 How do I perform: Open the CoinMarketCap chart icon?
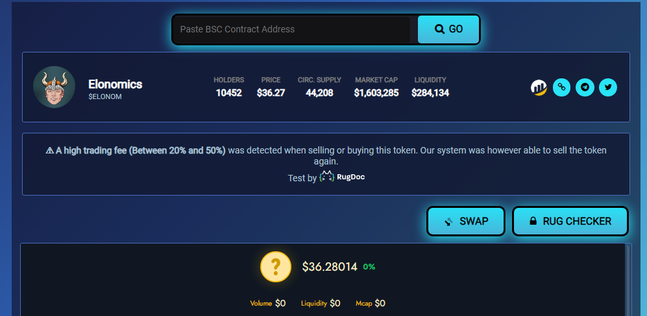[x=539, y=87]
